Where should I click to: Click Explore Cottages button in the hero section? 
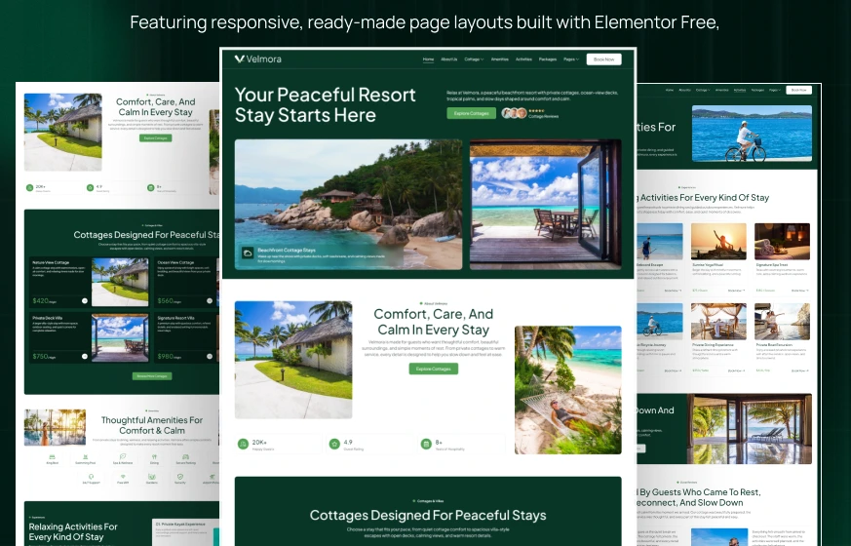471,113
